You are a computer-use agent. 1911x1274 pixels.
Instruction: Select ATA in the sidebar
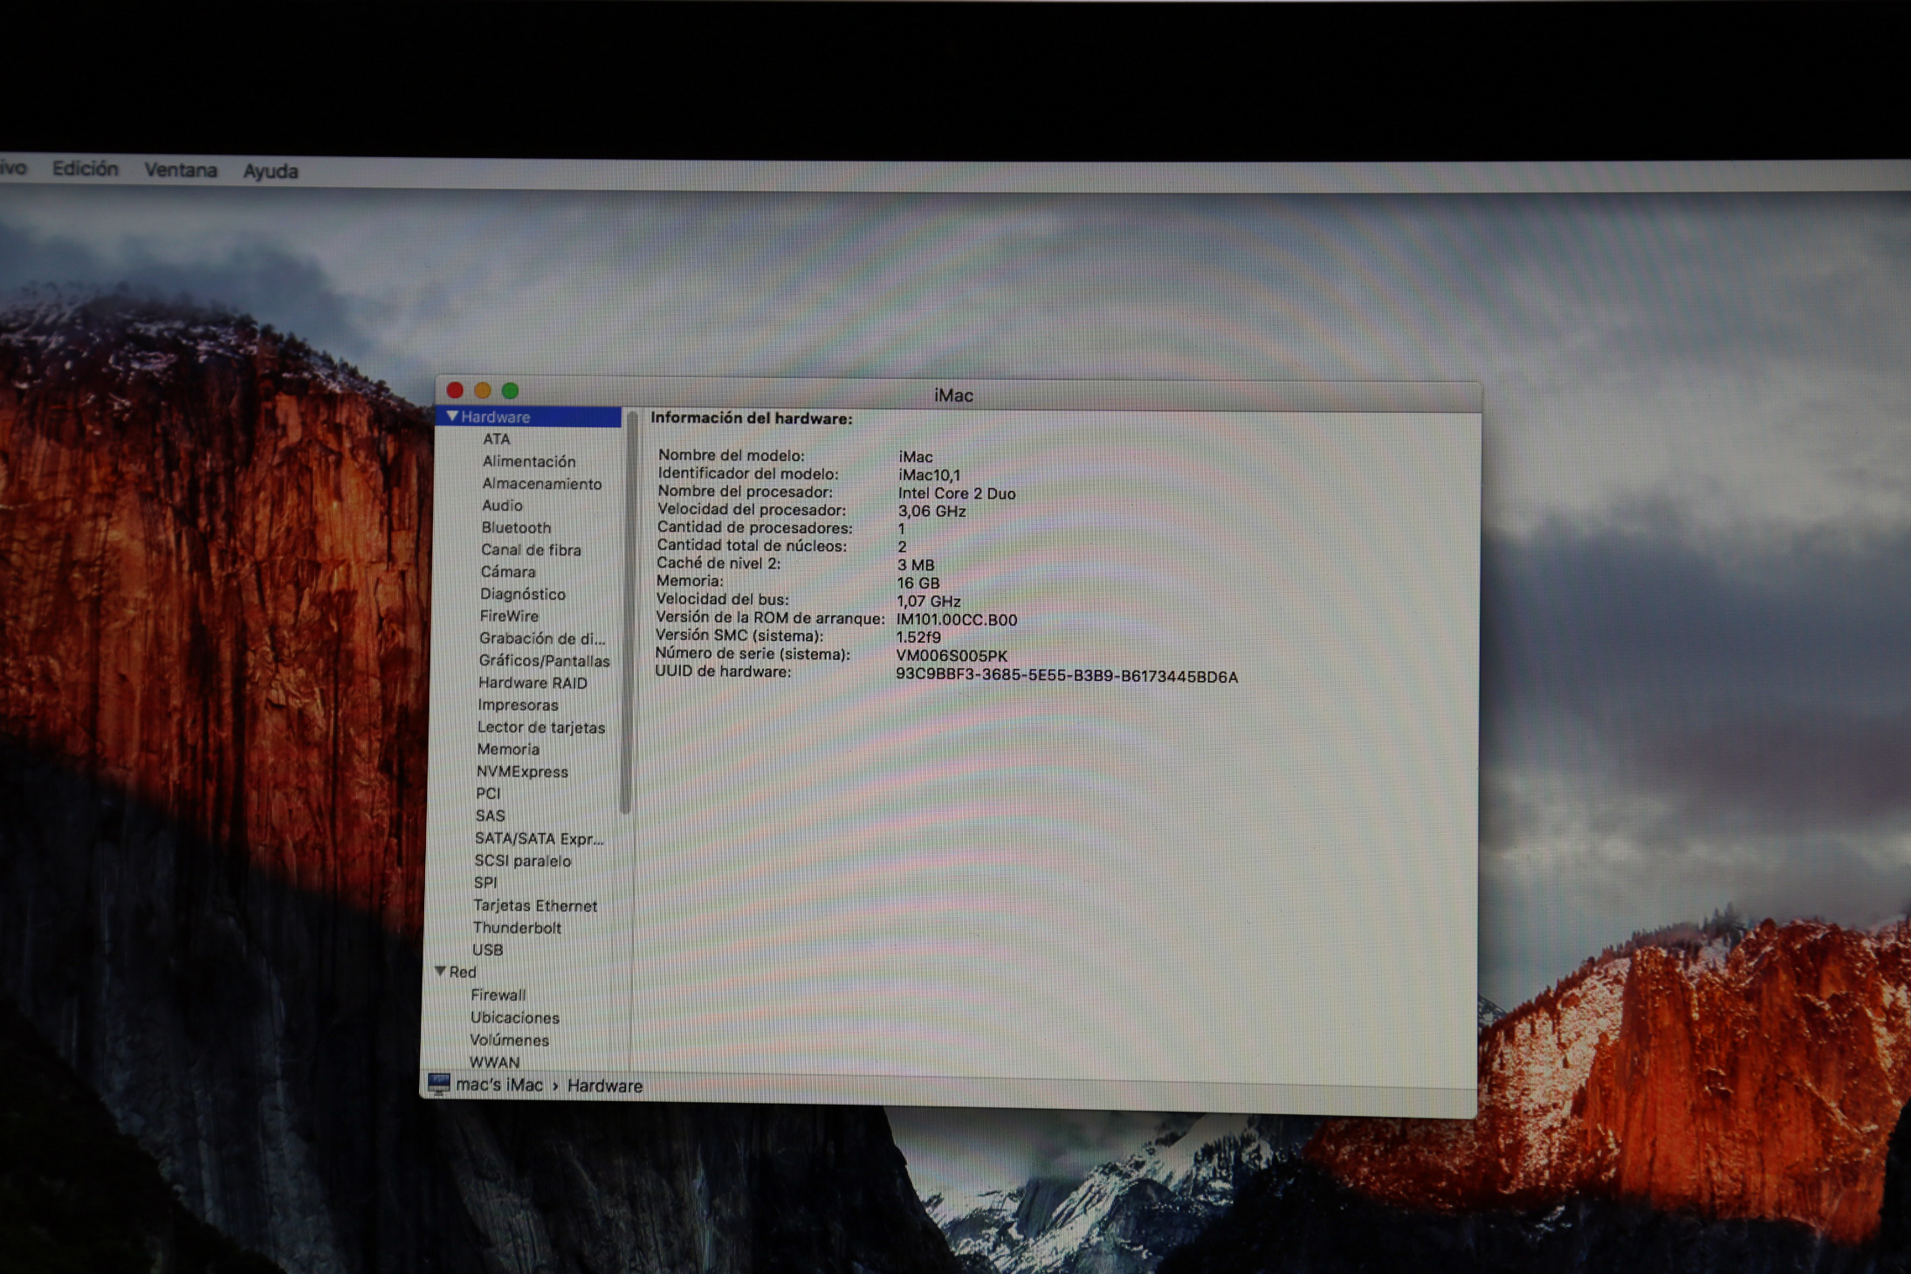click(496, 438)
